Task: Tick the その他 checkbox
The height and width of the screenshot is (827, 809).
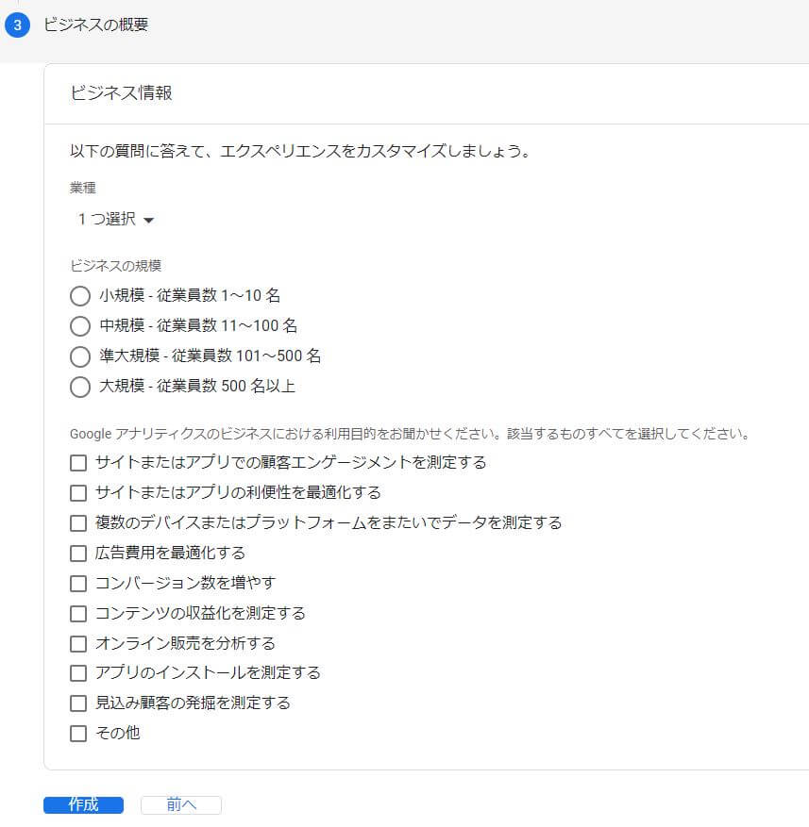Action: click(78, 733)
